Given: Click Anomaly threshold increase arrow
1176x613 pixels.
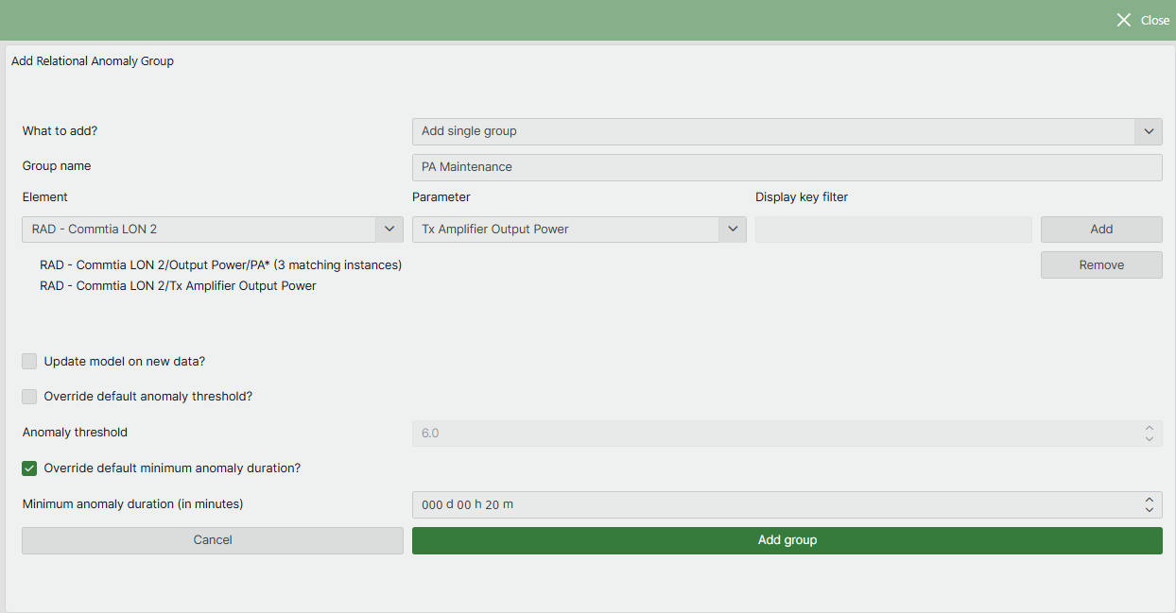Looking at the screenshot, I should (x=1149, y=428).
